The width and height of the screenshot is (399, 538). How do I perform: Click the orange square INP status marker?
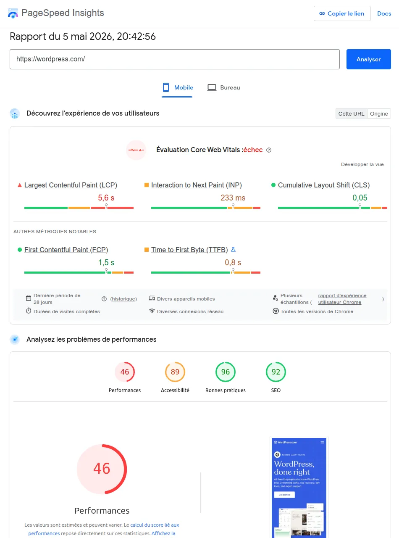[x=147, y=185]
